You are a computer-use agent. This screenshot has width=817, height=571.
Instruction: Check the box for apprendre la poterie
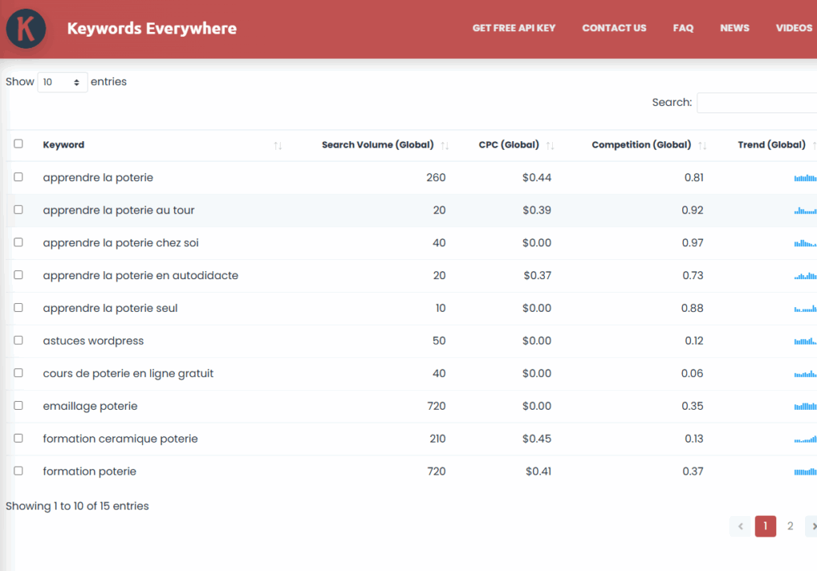[18, 177]
